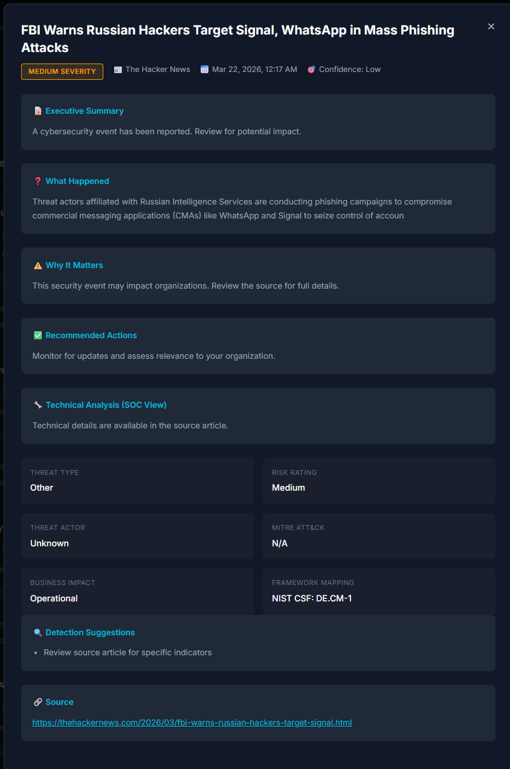The image size is (510, 769).
Task: Click the warning icon beside Why It Matters
Action: [38, 265]
